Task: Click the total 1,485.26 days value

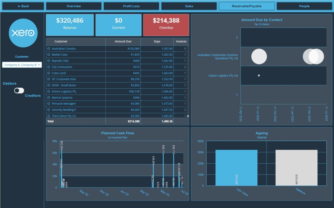Action: [167, 121]
